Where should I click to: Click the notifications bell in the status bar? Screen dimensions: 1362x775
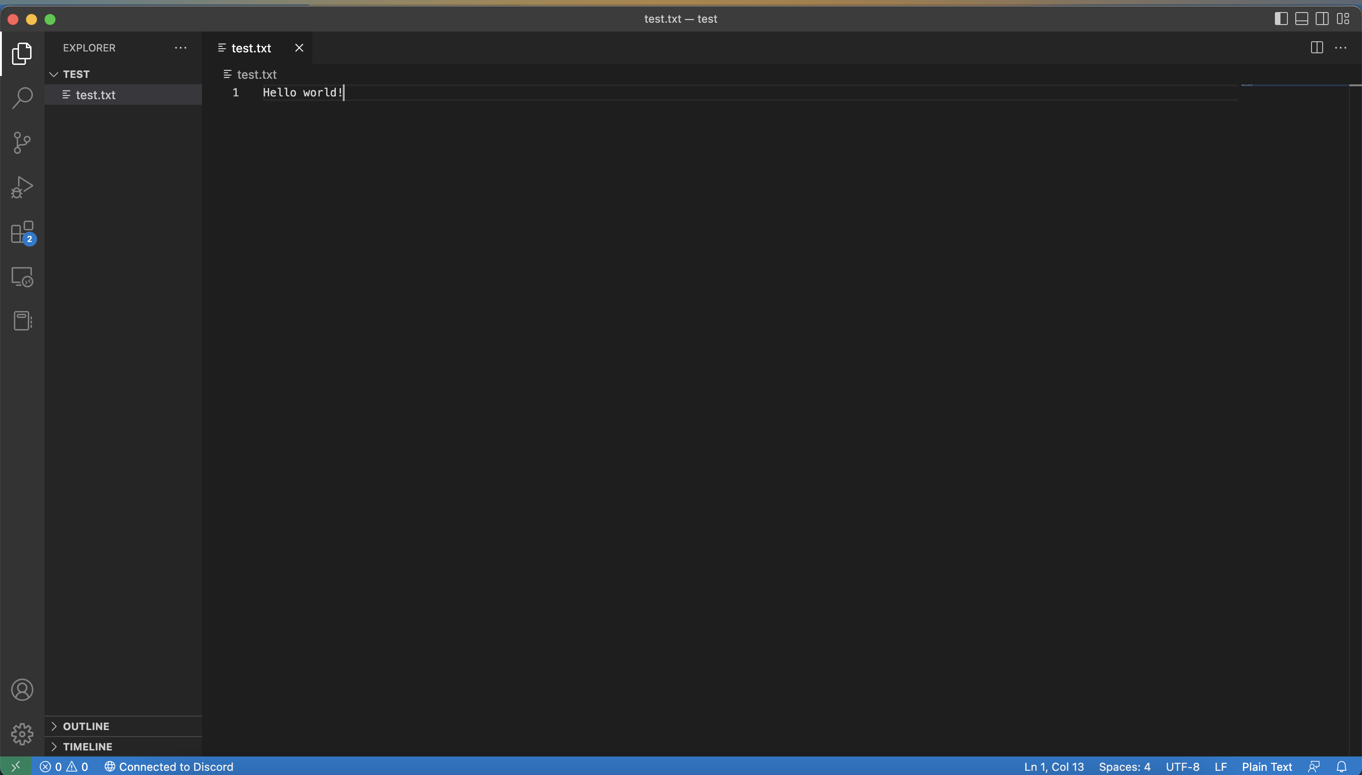coord(1341,767)
